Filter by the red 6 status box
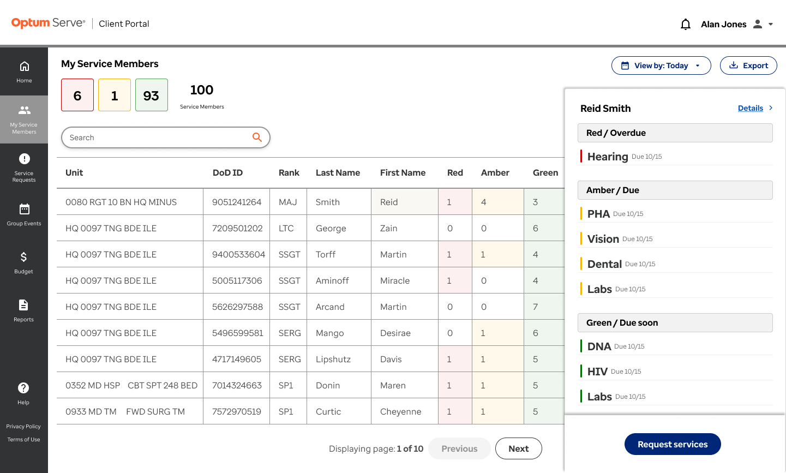Image resolution: width=786 pixels, height=473 pixels. click(77, 95)
